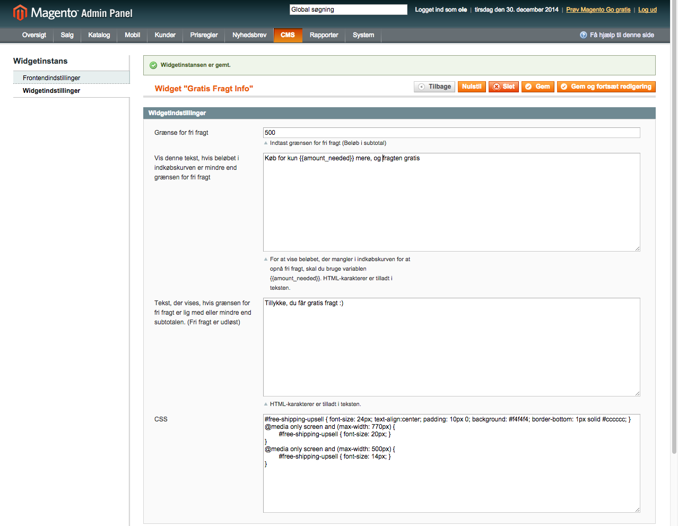Screen dimensions: 678x526
Task: Click the Grænse for fri fragt field
Action: pos(451,133)
